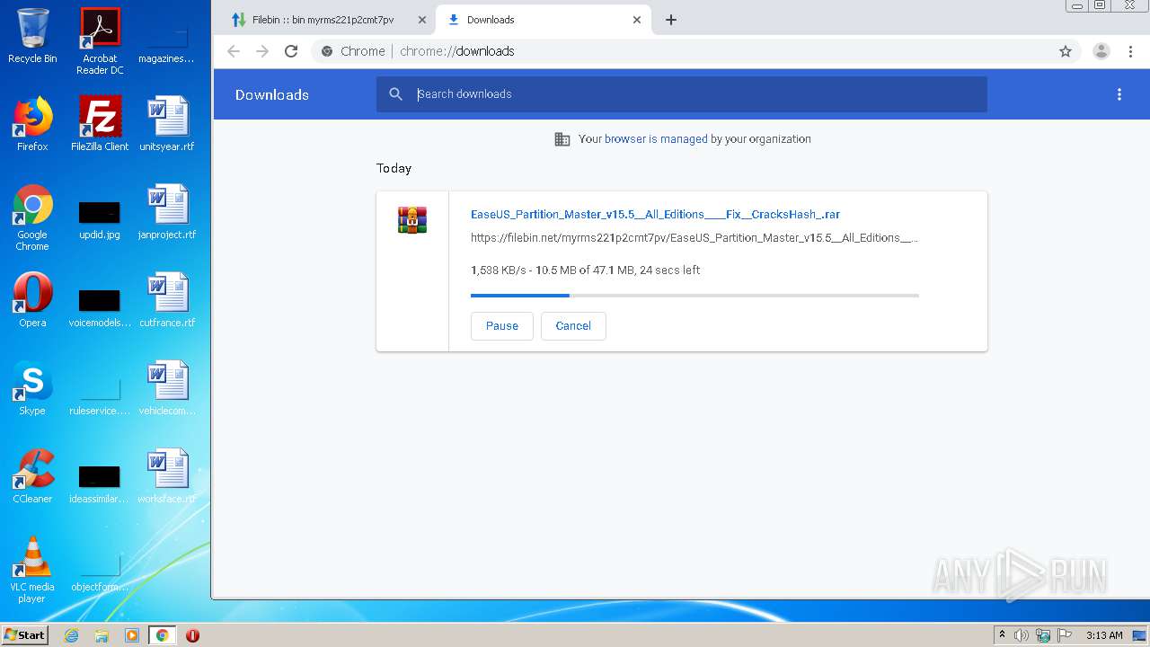Open Windows Media Player taskbar icon
This screenshot has width=1150, height=647.
pos(132,635)
